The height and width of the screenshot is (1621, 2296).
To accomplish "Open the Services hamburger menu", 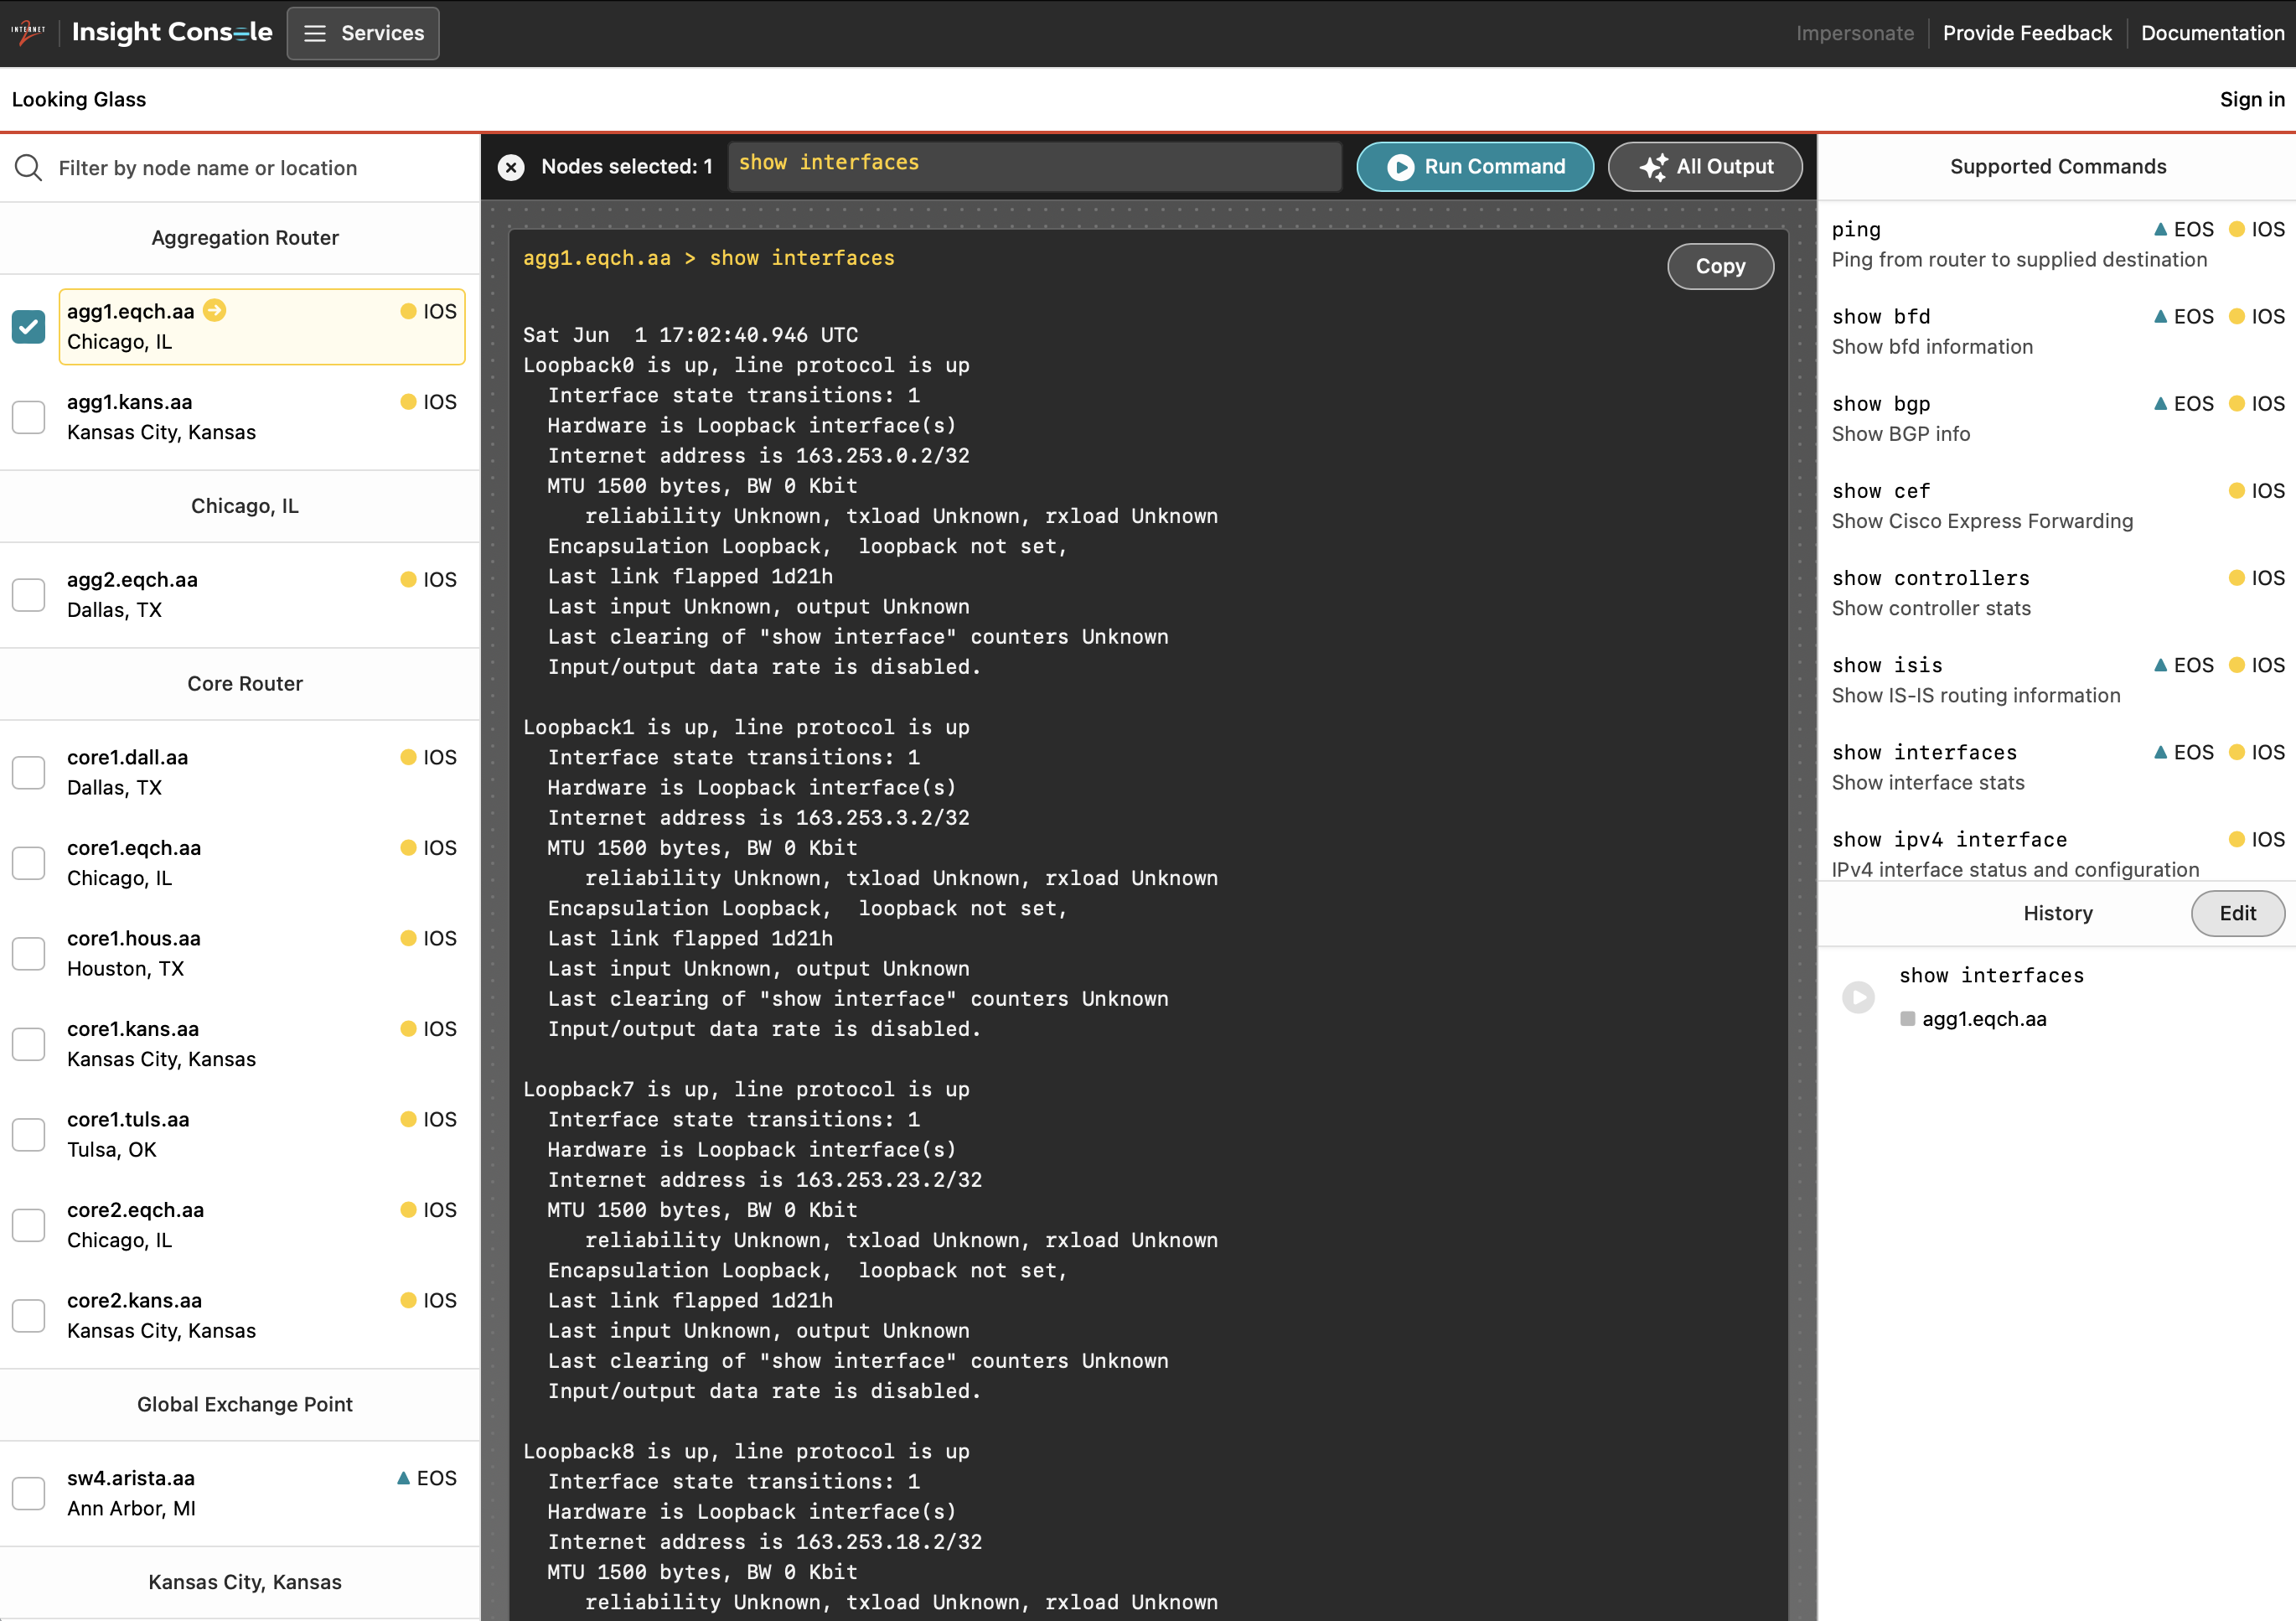I will (363, 33).
